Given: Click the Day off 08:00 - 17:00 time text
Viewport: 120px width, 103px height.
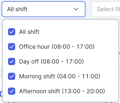Looking at the screenshot, I should [62, 61].
